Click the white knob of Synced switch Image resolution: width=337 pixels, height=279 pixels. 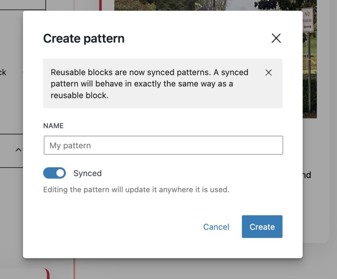(60, 173)
